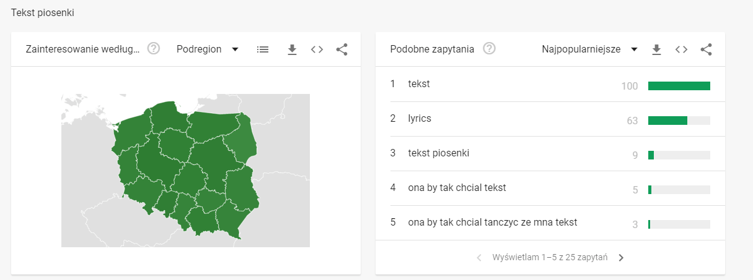This screenshot has width=753, height=280.
Task: Open the 'lyrics' related query
Action: click(420, 119)
